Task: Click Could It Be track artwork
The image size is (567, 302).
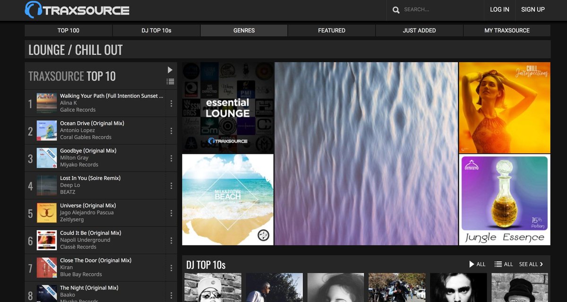Action: pos(47,240)
